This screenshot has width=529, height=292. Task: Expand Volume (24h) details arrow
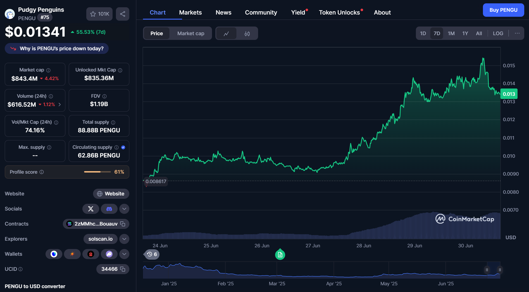(59, 105)
